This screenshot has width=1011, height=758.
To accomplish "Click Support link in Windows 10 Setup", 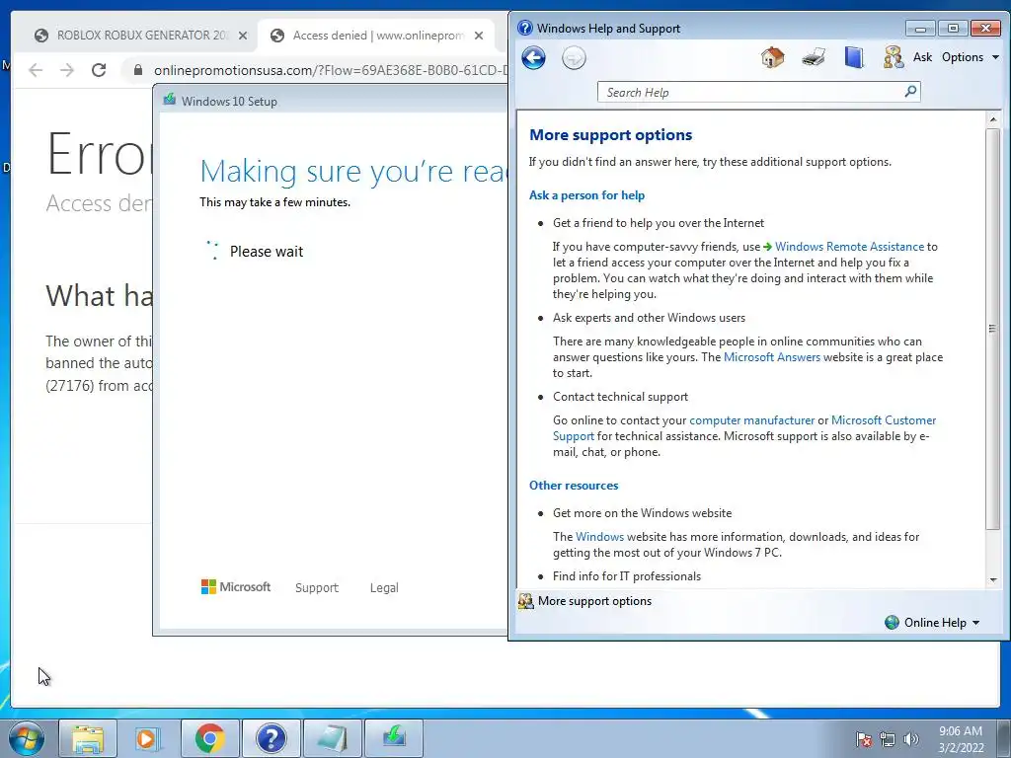I will click(x=317, y=588).
